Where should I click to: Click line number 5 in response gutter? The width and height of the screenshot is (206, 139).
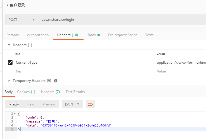pyautogui.click(x=12, y=129)
